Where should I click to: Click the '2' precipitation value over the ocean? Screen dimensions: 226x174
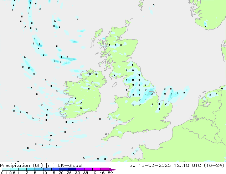tap(43, 55)
